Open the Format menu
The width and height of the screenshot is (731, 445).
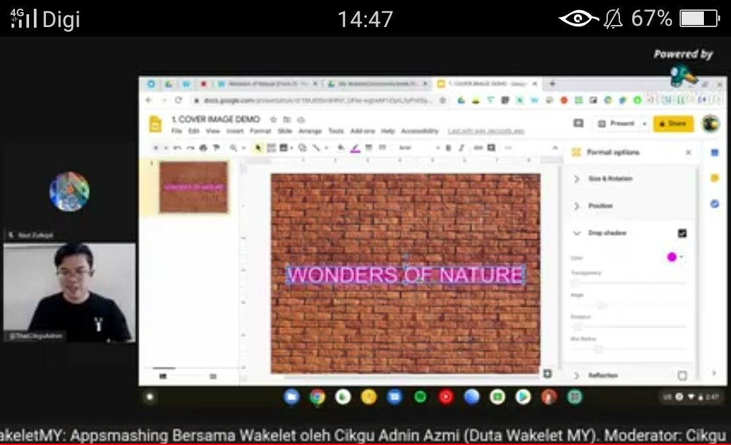[x=260, y=131]
